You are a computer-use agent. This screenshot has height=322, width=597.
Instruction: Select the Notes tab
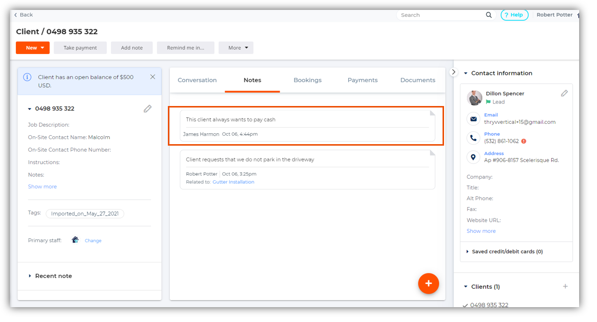click(252, 80)
